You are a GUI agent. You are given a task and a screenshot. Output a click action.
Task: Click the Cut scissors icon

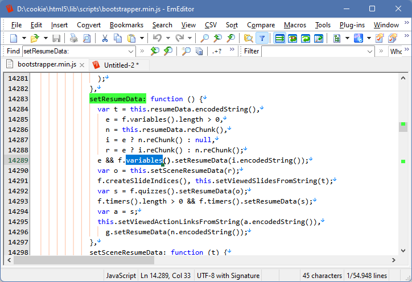coord(105,38)
